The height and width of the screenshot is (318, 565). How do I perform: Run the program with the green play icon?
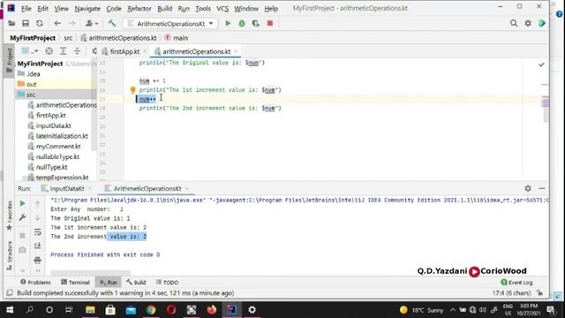pyautogui.click(x=228, y=24)
